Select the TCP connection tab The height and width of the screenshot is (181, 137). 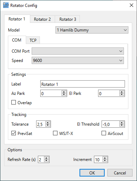click(x=33, y=40)
